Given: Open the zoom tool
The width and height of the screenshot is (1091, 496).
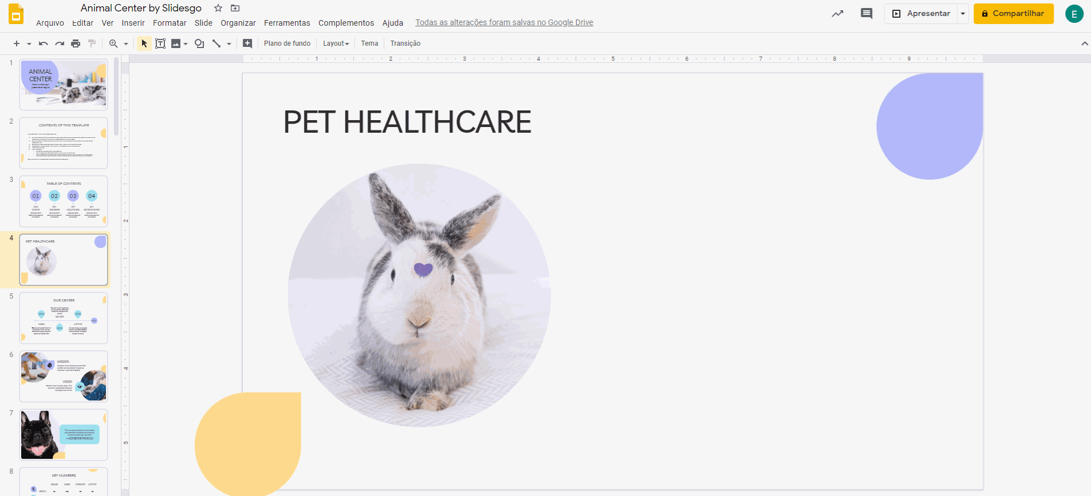Looking at the screenshot, I should click(x=113, y=43).
